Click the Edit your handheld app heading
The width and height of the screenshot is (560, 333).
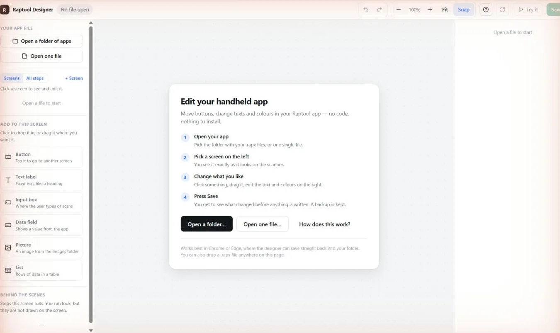click(x=224, y=102)
